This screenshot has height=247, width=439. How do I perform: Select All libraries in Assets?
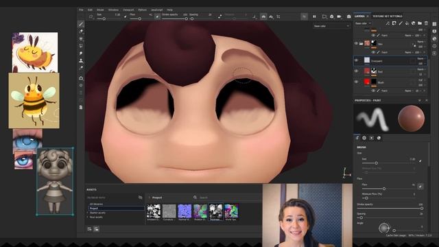pos(96,204)
